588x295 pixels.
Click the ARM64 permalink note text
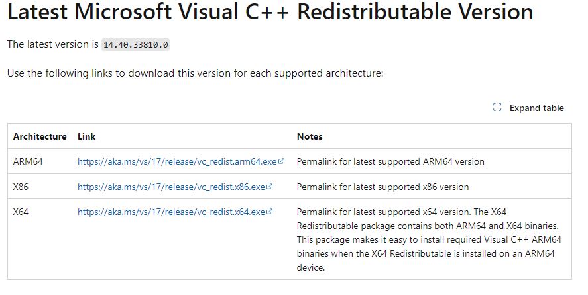pos(390,162)
